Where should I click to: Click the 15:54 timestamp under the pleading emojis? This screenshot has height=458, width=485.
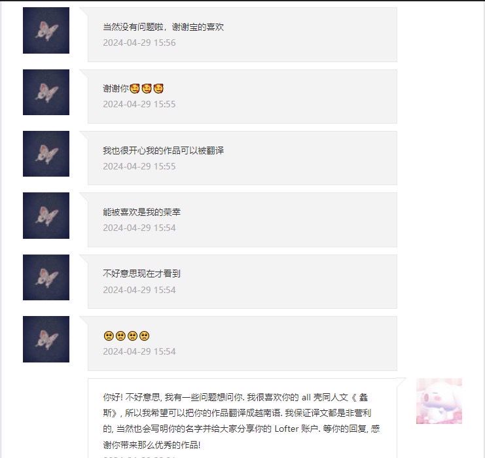[x=139, y=351]
